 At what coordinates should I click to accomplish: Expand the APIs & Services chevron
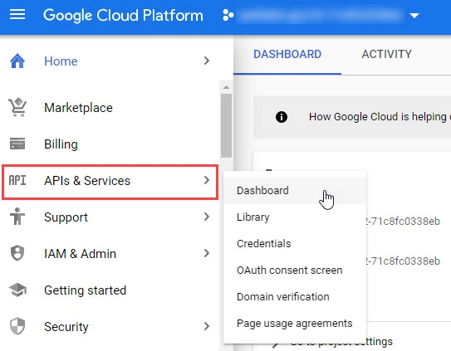coord(207,180)
